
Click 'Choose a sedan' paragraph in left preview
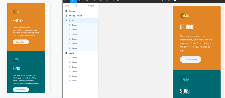[x=26, y=31]
